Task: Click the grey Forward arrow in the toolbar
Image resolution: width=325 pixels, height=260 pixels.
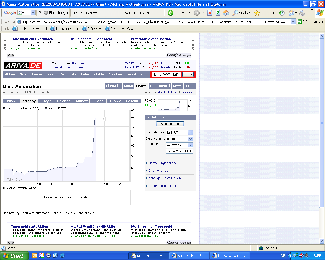Action: coord(197,13)
